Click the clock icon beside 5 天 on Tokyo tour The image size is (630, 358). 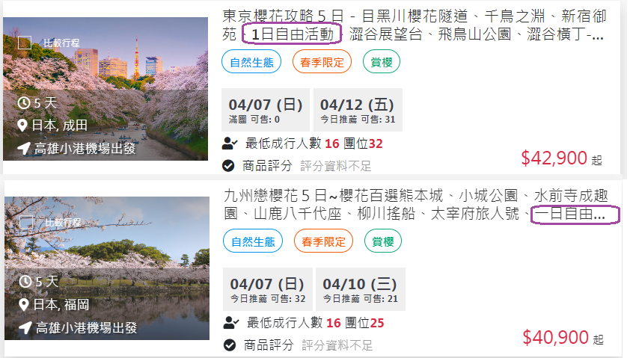point(24,102)
